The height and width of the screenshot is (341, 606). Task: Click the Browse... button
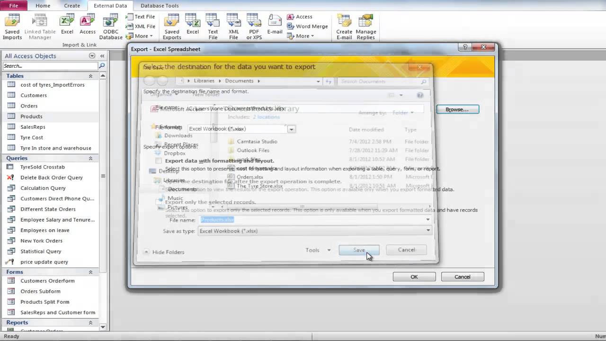[x=457, y=109]
